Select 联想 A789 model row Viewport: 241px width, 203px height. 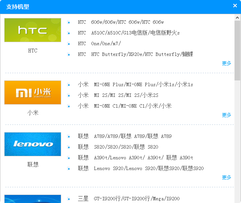125,136
